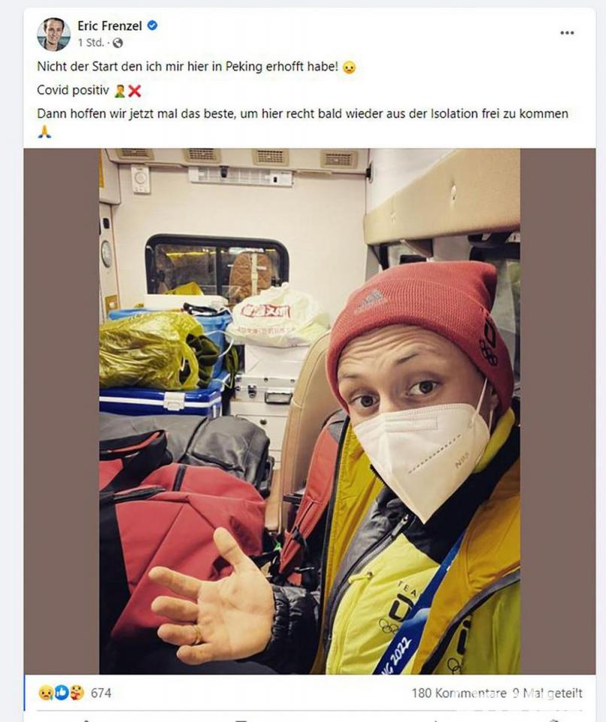This screenshot has height=722, width=606.
Task: Open the three-dot post options menu
Action: 567,32
